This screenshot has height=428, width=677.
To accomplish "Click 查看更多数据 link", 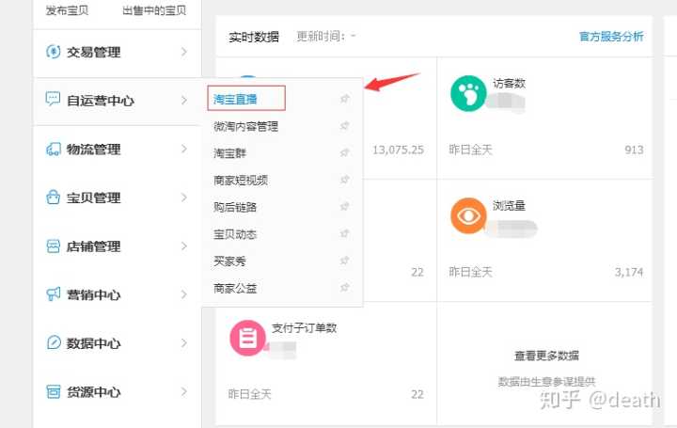I will 546,356.
